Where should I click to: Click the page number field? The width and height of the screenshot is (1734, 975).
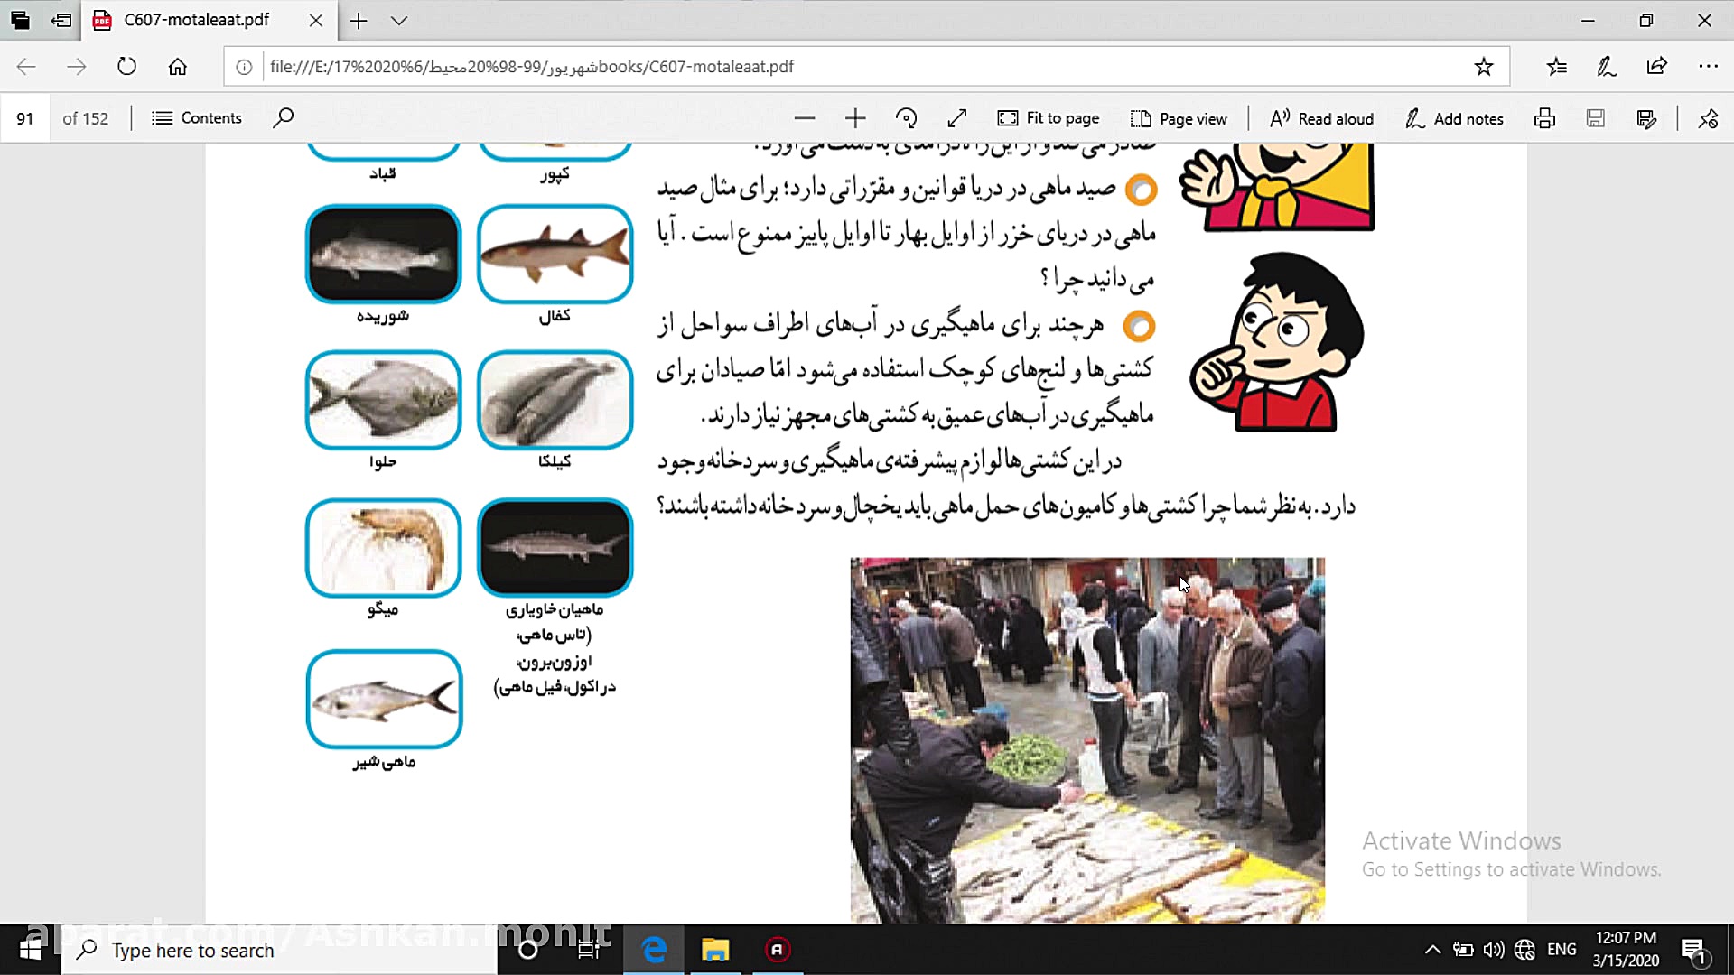click(x=25, y=118)
